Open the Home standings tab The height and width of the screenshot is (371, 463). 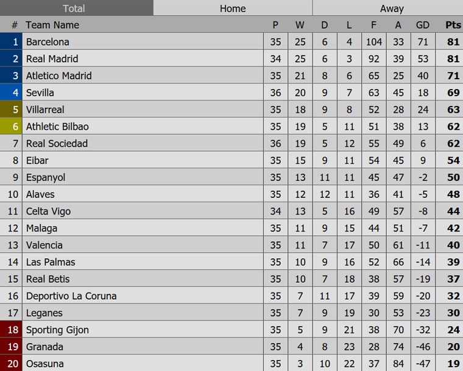click(x=233, y=9)
